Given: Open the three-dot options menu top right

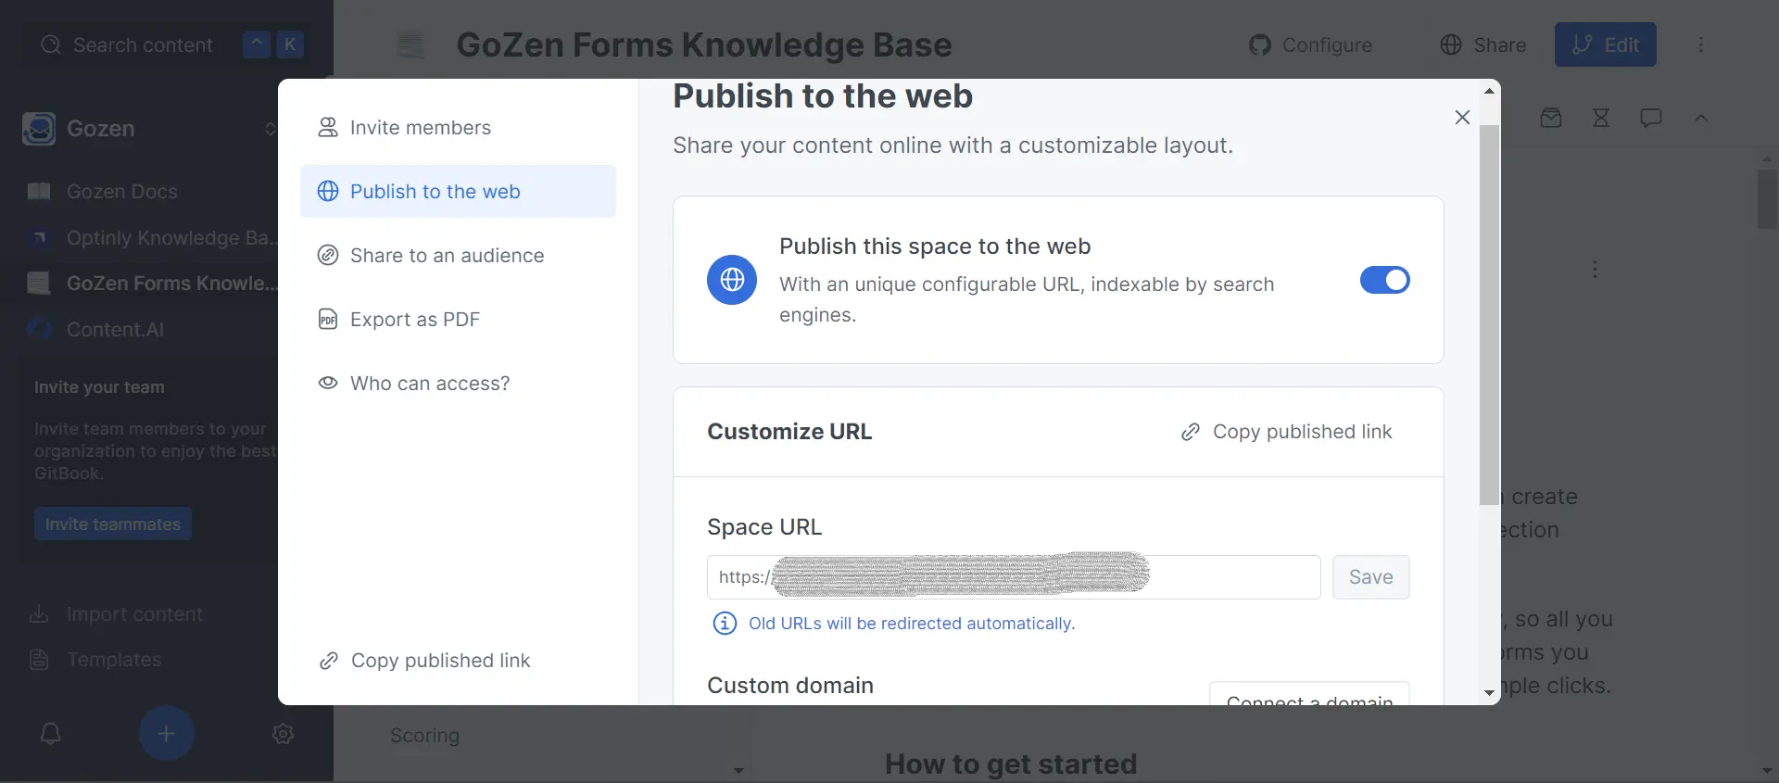Looking at the screenshot, I should point(1701,44).
